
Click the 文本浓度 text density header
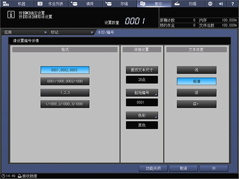(196, 49)
